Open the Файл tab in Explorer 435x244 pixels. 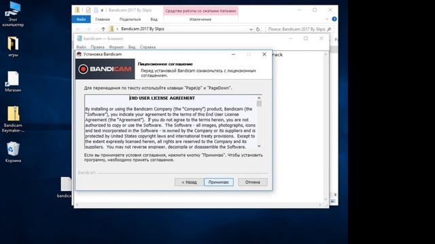82,19
